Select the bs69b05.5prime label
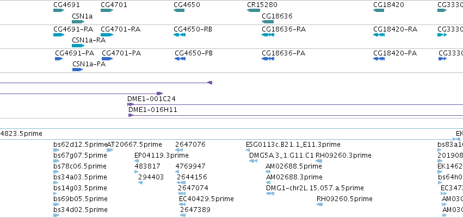 (81, 199)
